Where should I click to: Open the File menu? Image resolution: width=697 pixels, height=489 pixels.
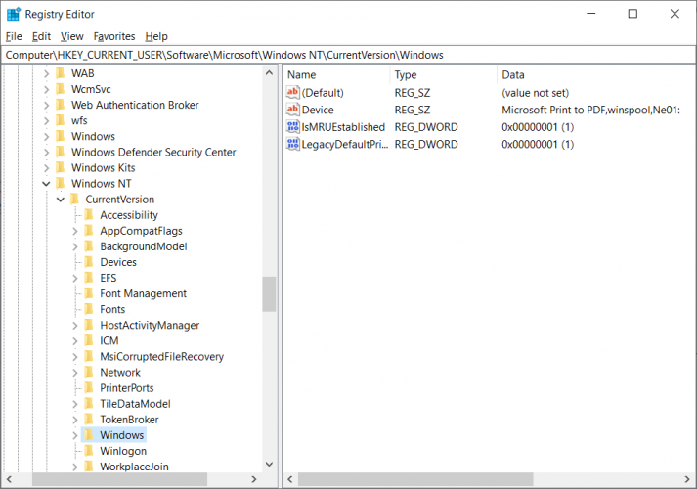click(14, 36)
